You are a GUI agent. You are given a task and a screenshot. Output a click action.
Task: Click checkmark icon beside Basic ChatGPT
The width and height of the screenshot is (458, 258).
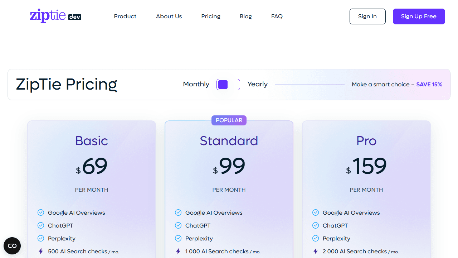(x=41, y=225)
